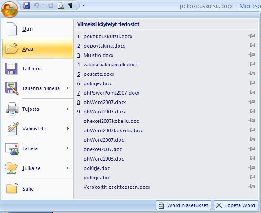
Task: Open recent file ohPowerPoint2007.docx
Action: click(x=111, y=93)
